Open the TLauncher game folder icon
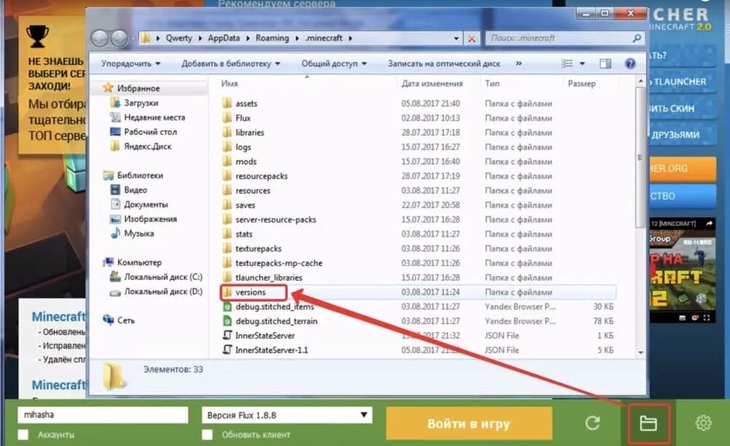 coord(648,423)
